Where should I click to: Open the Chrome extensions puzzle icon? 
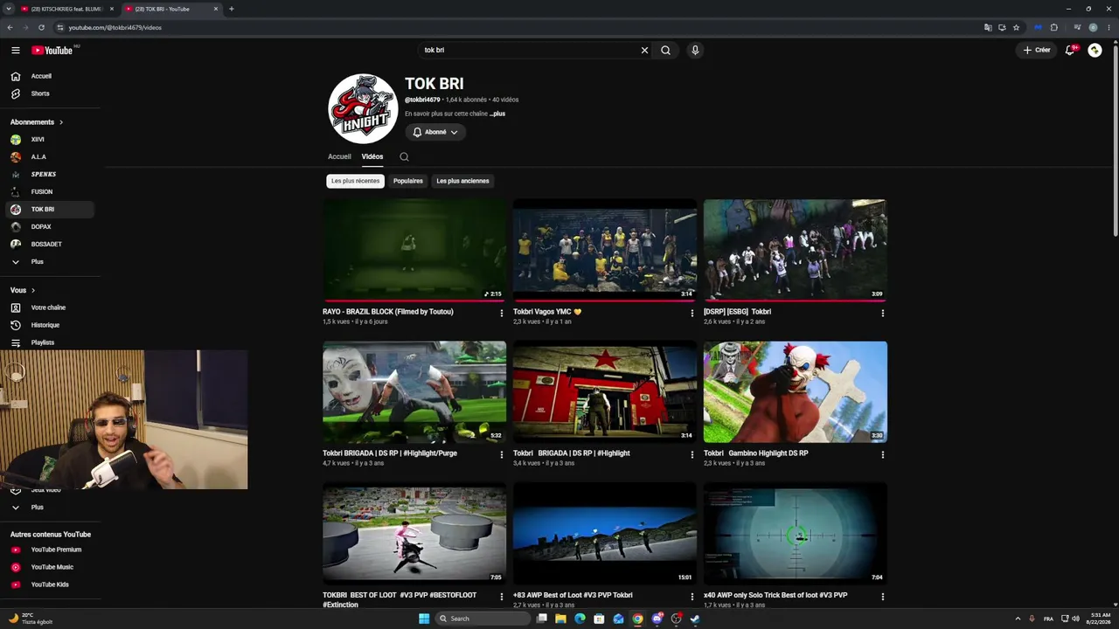pyautogui.click(x=1053, y=27)
